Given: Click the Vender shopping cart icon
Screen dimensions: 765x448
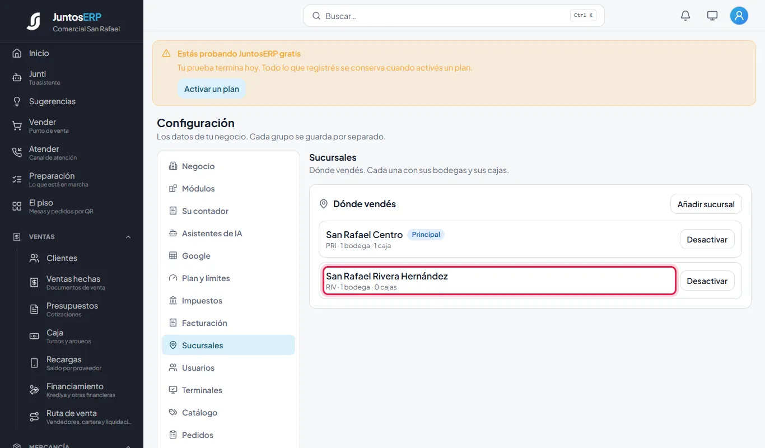Looking at the screenshot, I should [17, 126].
